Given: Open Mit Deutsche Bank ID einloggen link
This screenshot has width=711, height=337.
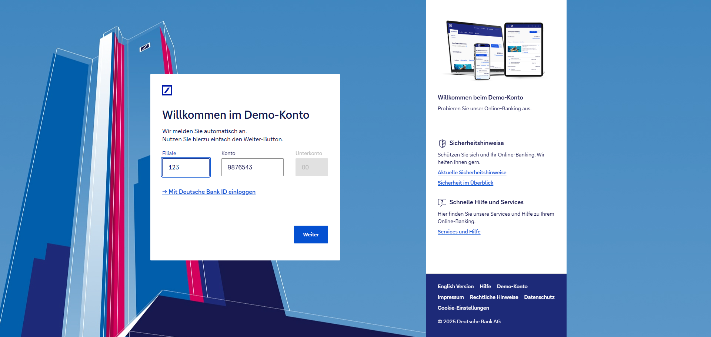Looking at the screenshot, I should coord(209,192).
